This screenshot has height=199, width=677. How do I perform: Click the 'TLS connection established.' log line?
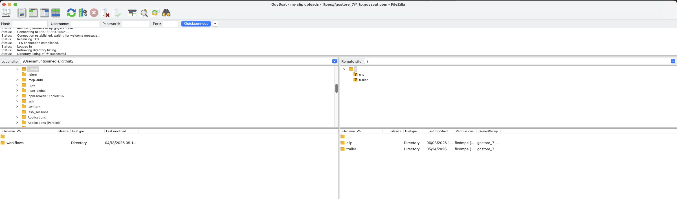(38, 43)
